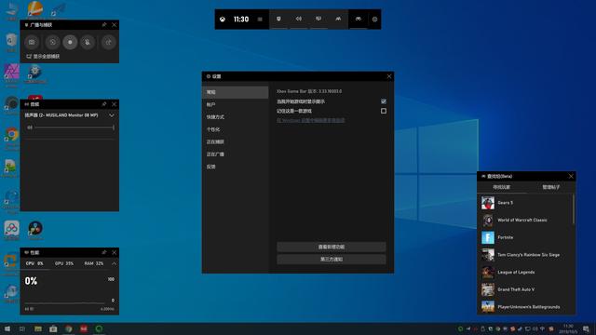This screenshot has height=335, width=596.
Task: Toggle the capture widget from the Game Bar
Action: tap(278, 19)
